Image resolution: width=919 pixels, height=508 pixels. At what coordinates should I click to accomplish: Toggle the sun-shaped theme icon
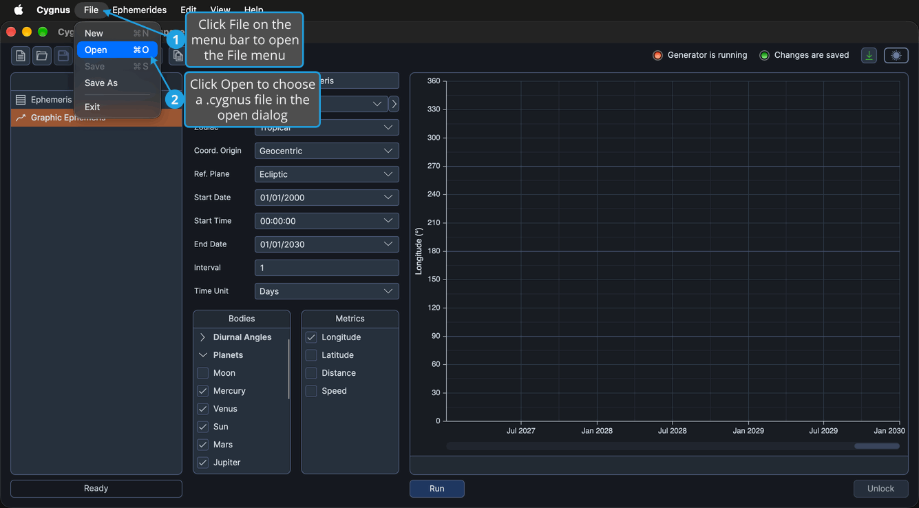coord(896,56)
